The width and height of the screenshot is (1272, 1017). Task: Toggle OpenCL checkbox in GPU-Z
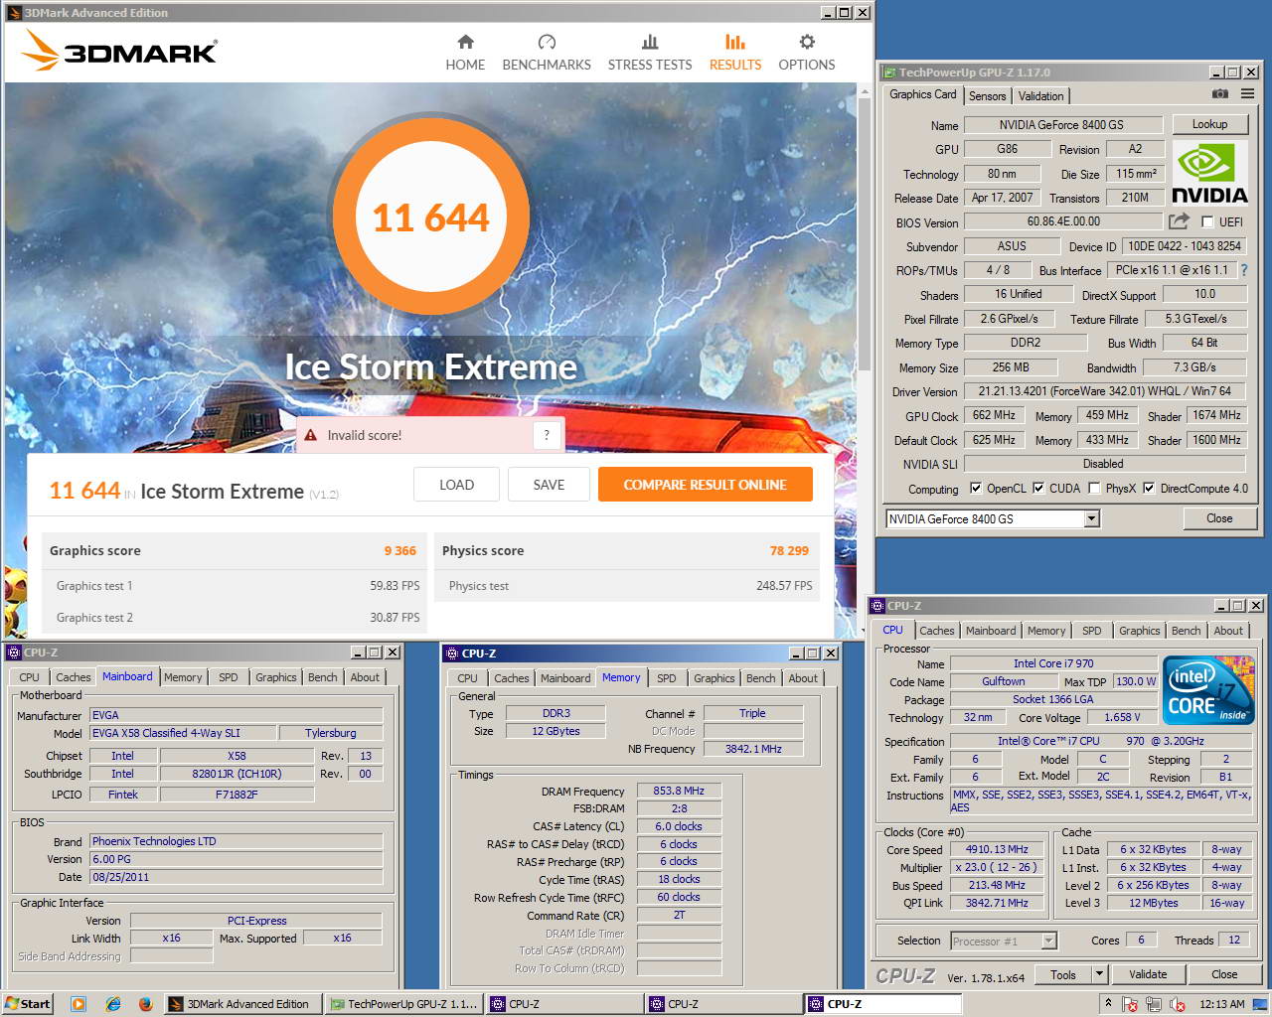point(976,488)
